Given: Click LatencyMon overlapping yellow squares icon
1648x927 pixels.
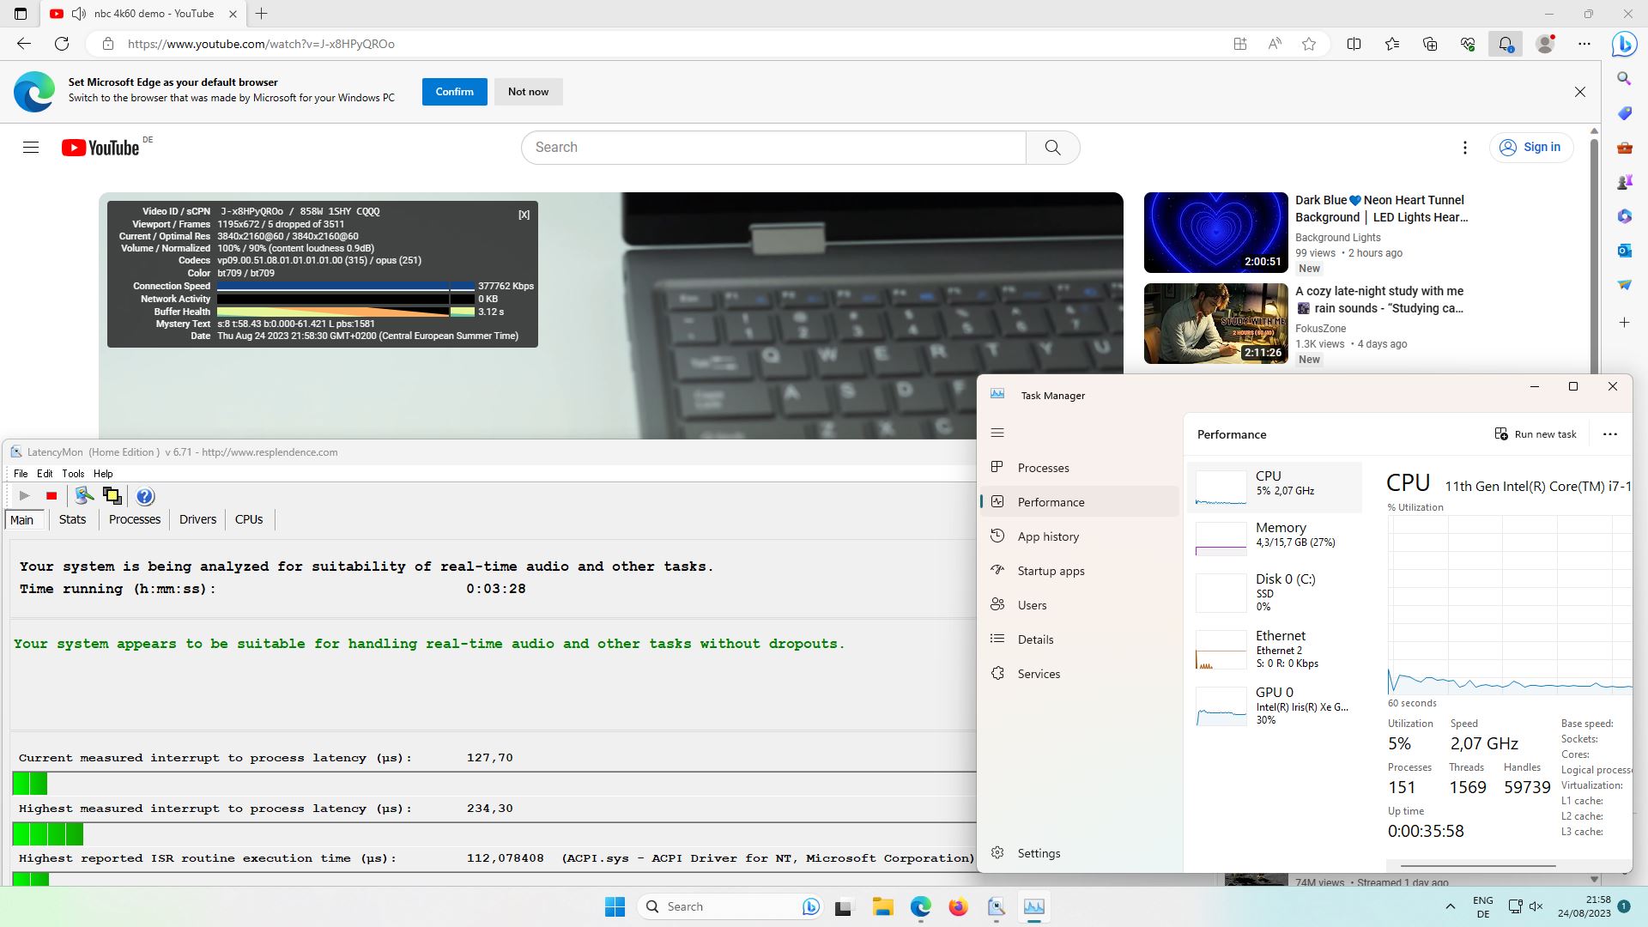Looking at the screenshot, I should (112, 496).
